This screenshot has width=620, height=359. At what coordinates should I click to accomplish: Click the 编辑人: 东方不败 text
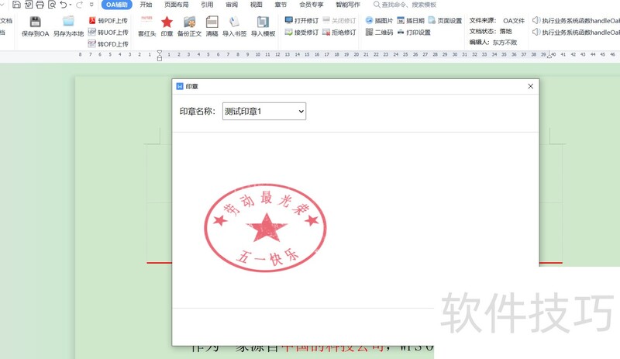pos(493,43)
